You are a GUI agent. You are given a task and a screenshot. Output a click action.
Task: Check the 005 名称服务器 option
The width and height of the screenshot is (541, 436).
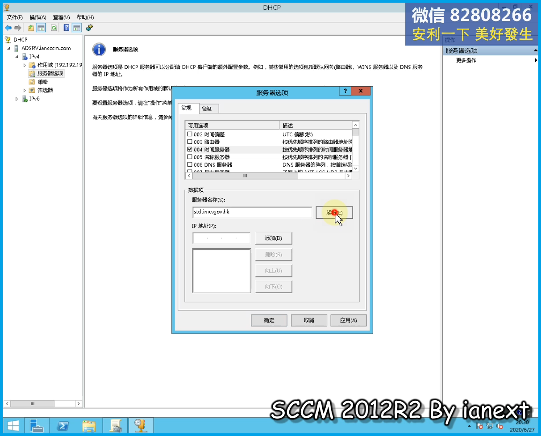click(190, 157)
